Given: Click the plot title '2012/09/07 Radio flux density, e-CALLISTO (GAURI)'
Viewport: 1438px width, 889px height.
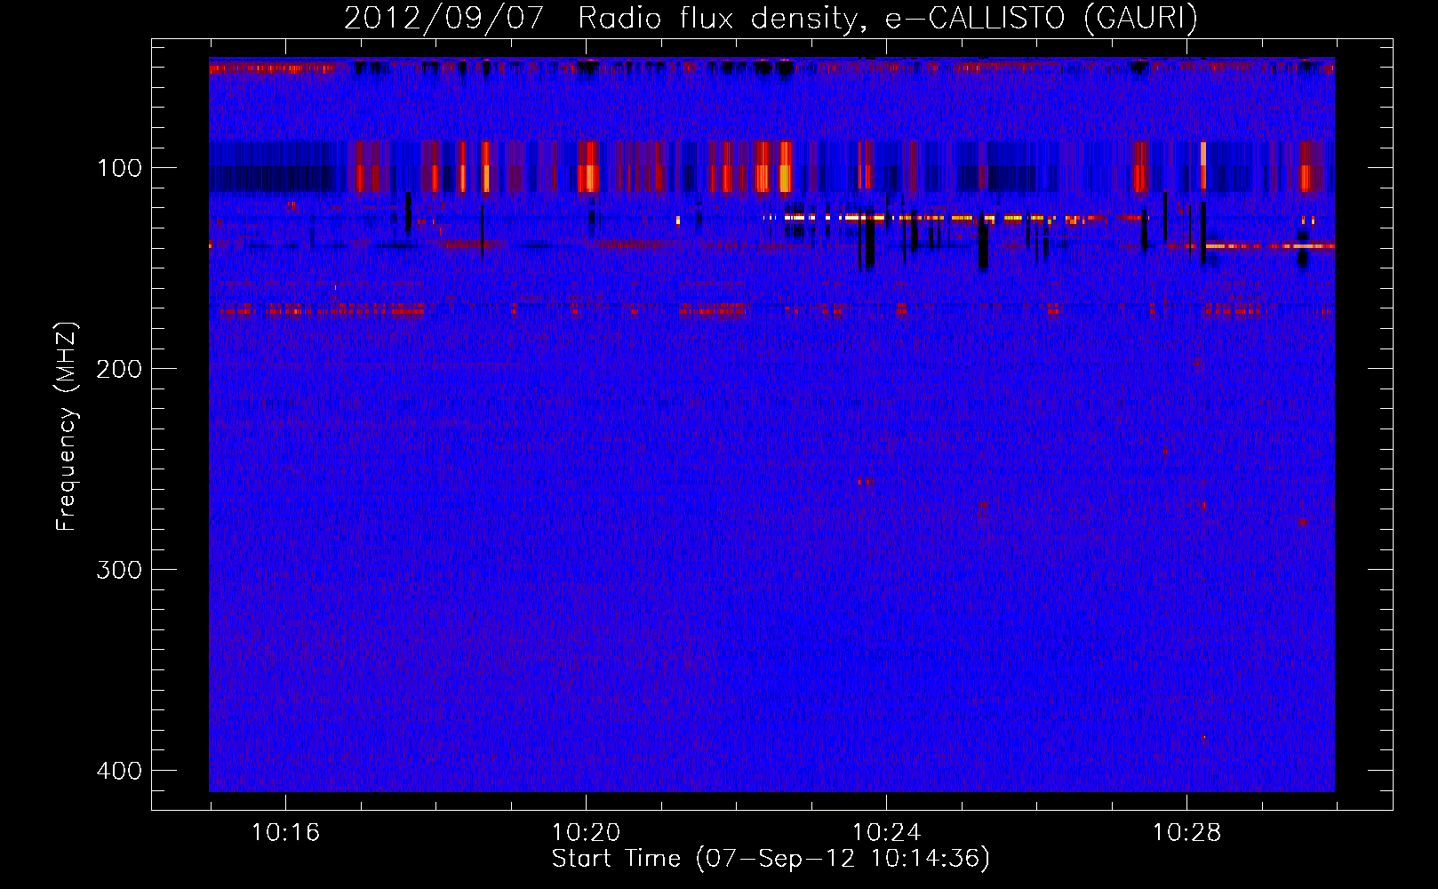Looking at the screenshot, I should click(771, 18).
